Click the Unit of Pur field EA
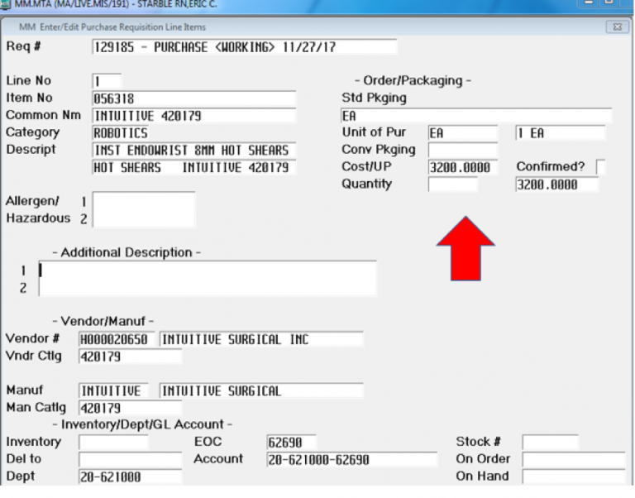 coord(463,133)
